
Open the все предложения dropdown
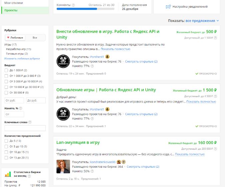[202, 21]
